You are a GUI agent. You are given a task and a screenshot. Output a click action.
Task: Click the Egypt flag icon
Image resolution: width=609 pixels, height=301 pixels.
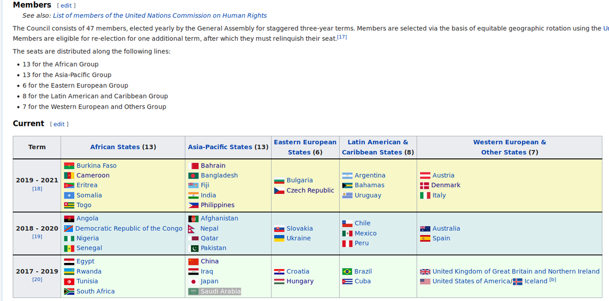(x=70, y=261)
